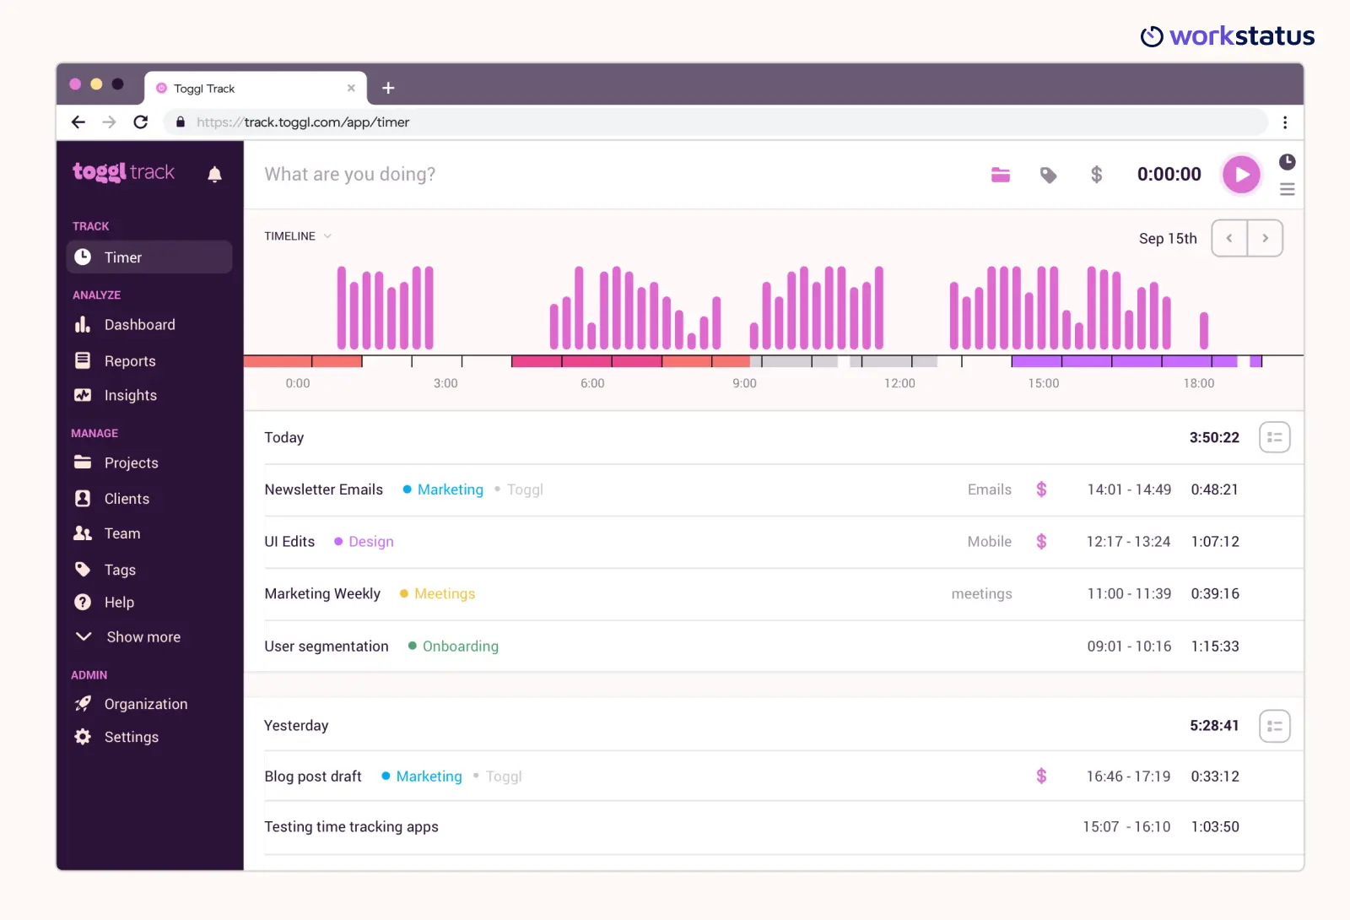The width and height of the screenshot is (1350, 920).
Task: Click the Tags icon in sidebar
Action: click(x=83, y=570)
